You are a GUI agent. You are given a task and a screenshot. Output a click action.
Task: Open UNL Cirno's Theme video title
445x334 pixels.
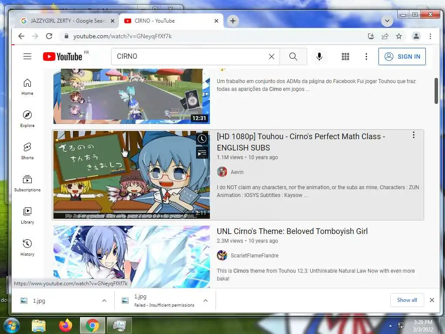pyautogui.click(x=292, y=231)
